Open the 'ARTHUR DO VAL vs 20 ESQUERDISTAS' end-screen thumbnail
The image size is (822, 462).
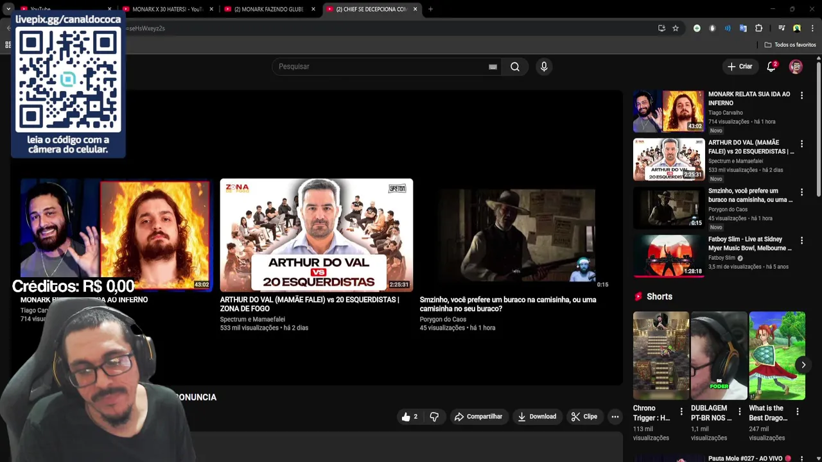(x=317, y=235)
